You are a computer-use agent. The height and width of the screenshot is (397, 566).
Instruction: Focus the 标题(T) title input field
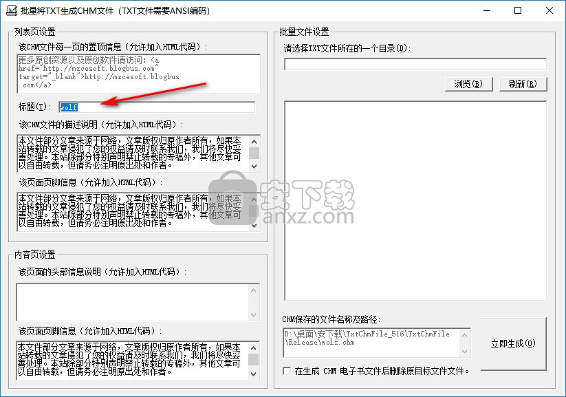coord(157,107)
